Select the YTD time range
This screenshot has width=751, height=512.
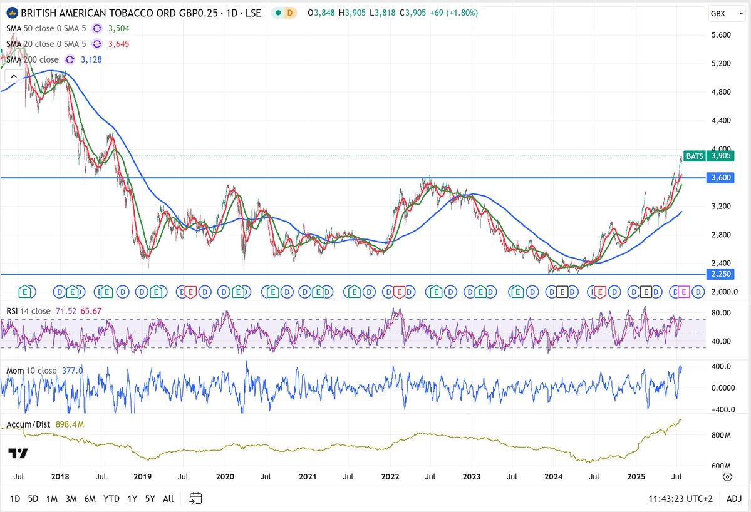tap(111, 499)
